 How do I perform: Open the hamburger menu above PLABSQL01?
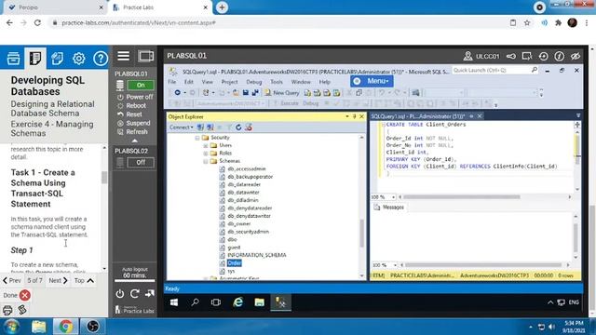[124, 56]
